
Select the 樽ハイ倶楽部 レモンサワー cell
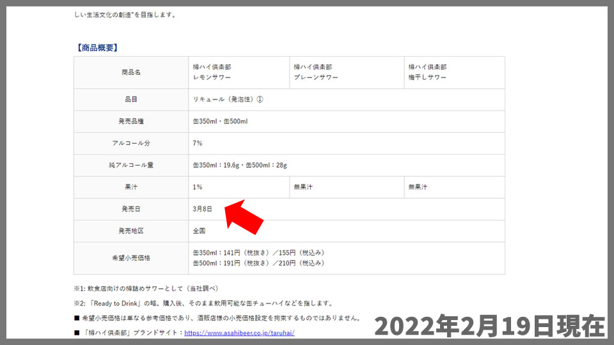tap(239, 72)
